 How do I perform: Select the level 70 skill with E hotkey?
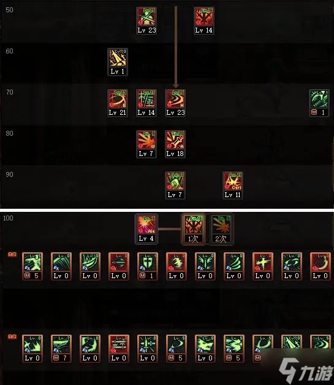pyautogui.click(x=118, y=103)
